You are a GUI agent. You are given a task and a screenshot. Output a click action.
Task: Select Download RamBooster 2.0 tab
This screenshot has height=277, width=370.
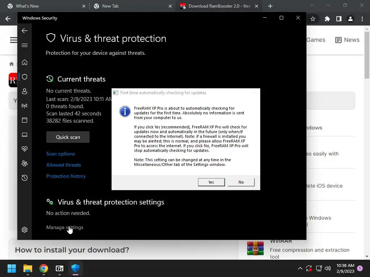pos(219,6)
